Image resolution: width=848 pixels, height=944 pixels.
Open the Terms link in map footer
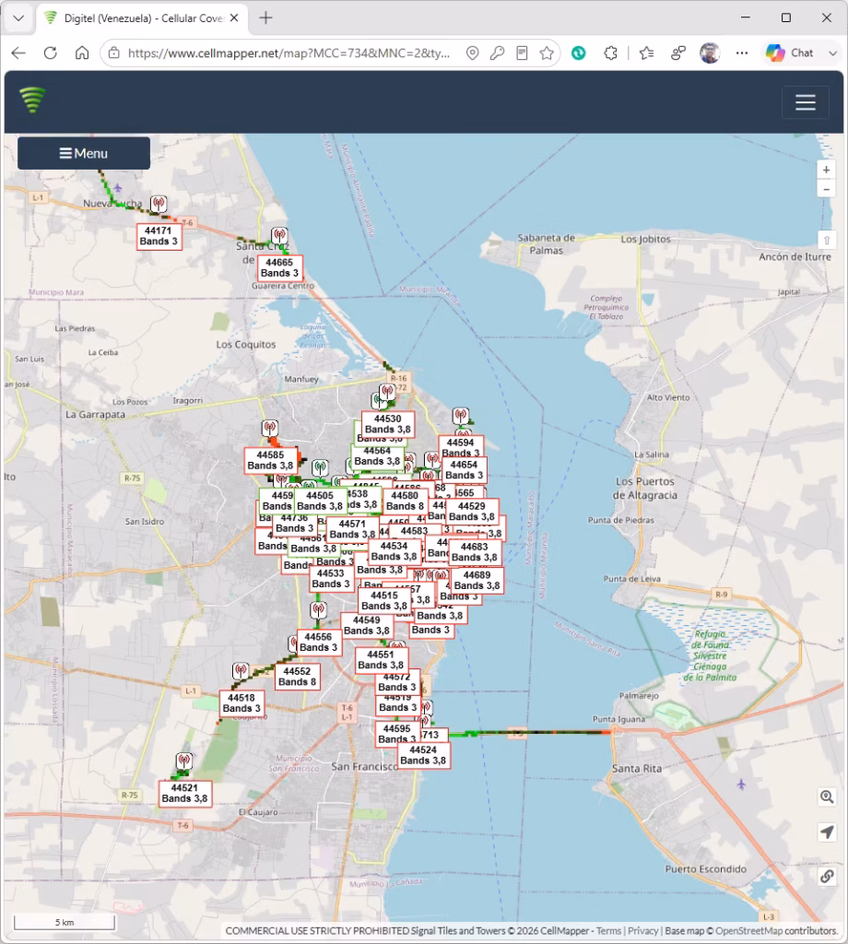(608, 931)
